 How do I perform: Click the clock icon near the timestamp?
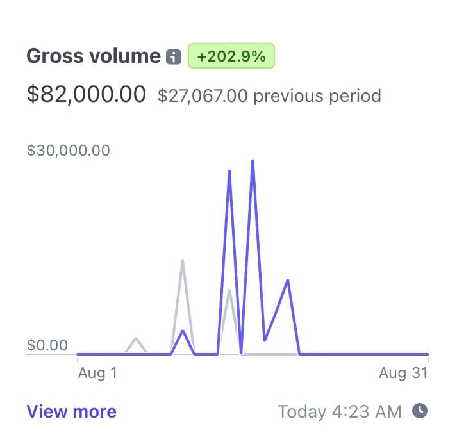click(420, 410)
